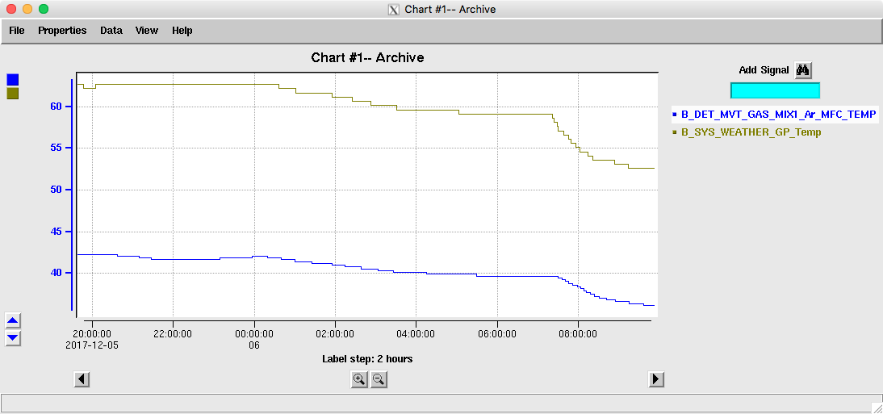Click the 00:00:00 time axis label

click(x=254, y=334)
